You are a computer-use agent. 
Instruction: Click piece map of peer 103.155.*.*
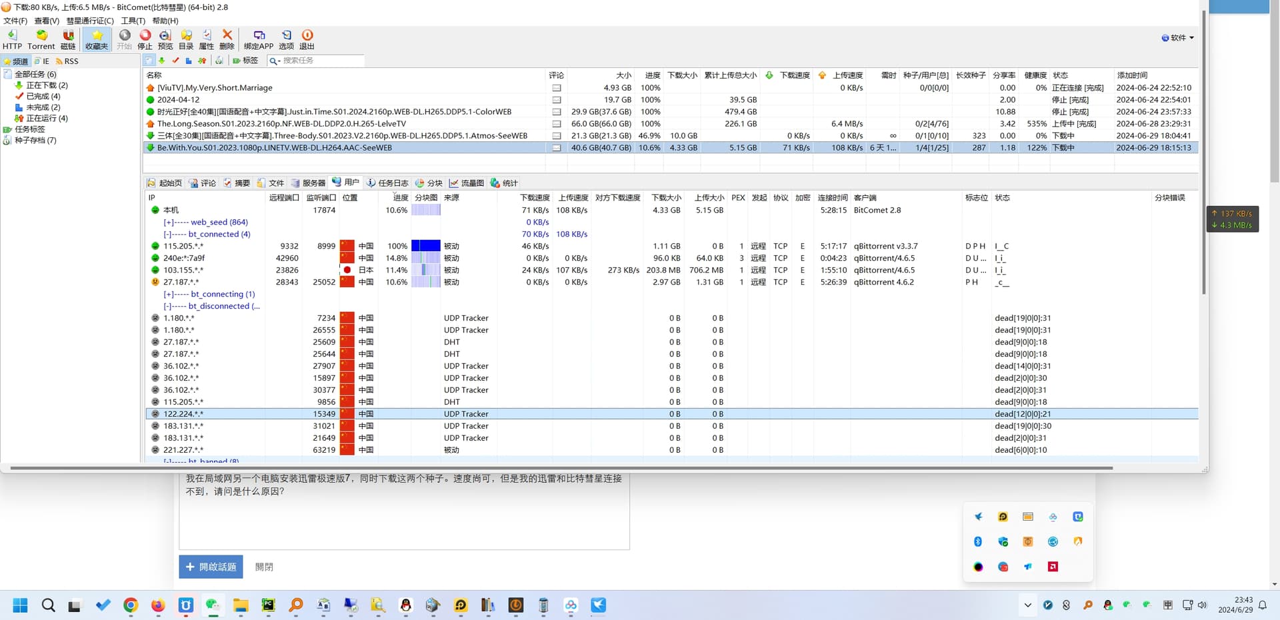point(426,270)
